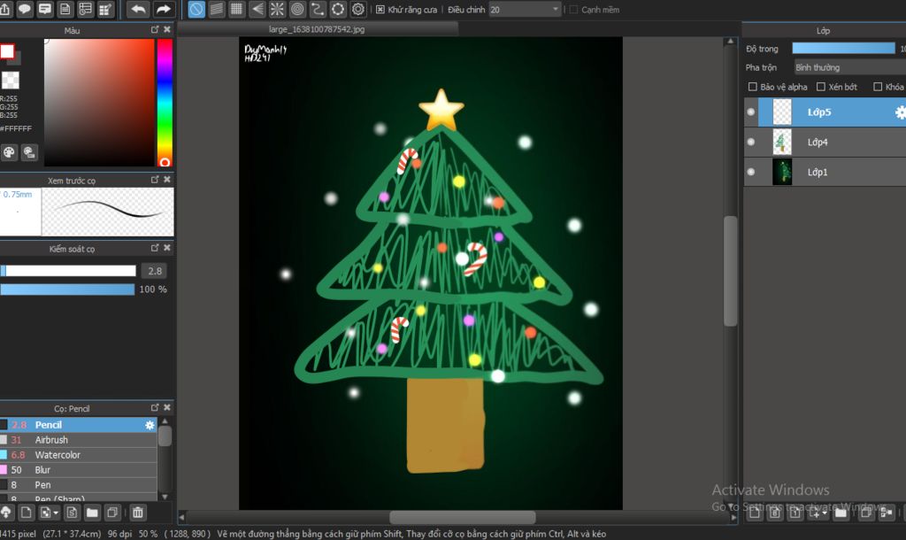Click the share/export icon in top toolbar
Image resolution: width=906 pixels, height=540 pixels.
4,9
